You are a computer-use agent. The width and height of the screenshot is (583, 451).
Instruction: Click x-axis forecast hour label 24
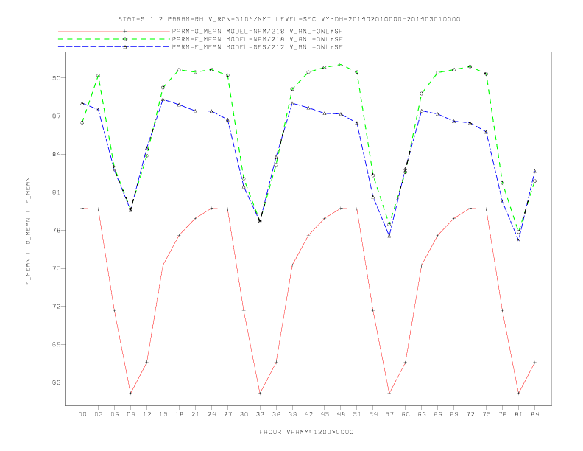tap(211, 414)
